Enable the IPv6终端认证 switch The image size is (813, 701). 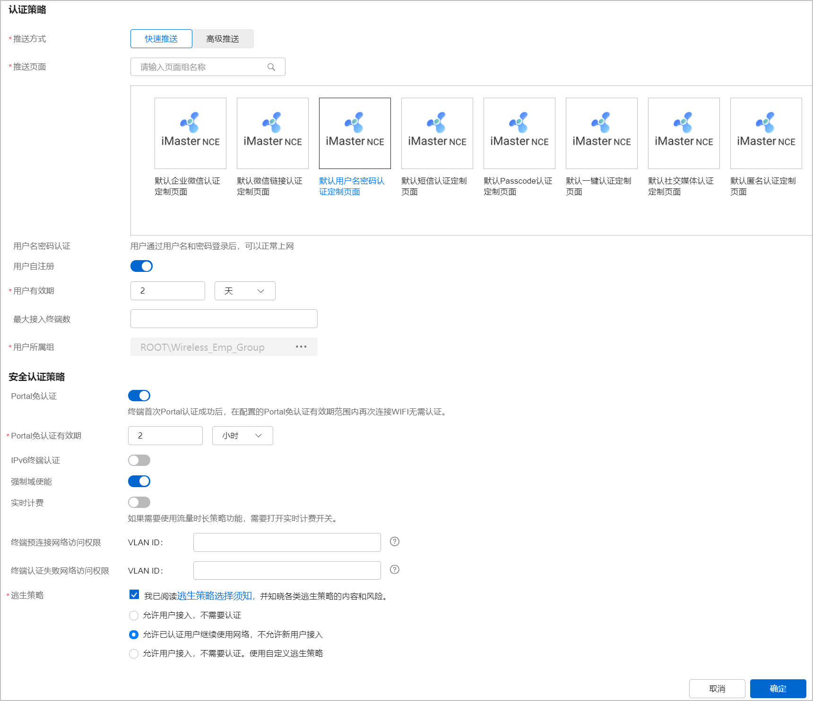[x=139, y=460]
